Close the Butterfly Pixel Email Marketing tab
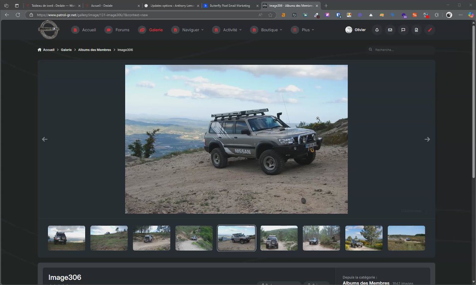Image resolution: width=476 pixels, height=285 pixels. click(257, 6)
